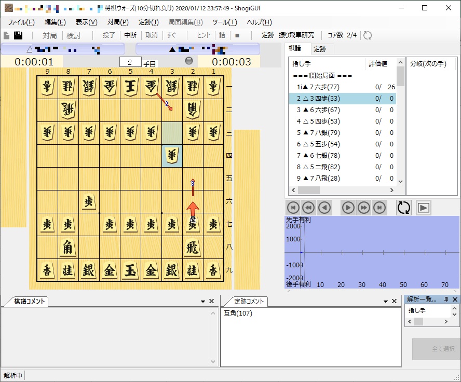Click the black 角 bishop on board
Viewport: 461px width, 382px height.
pos(68,248)
